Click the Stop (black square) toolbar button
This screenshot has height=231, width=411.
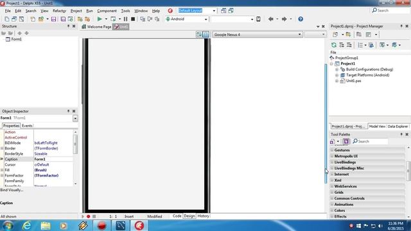[x=133, y=19]
